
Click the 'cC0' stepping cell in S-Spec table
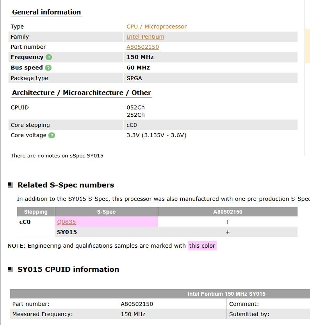point(25,222)
